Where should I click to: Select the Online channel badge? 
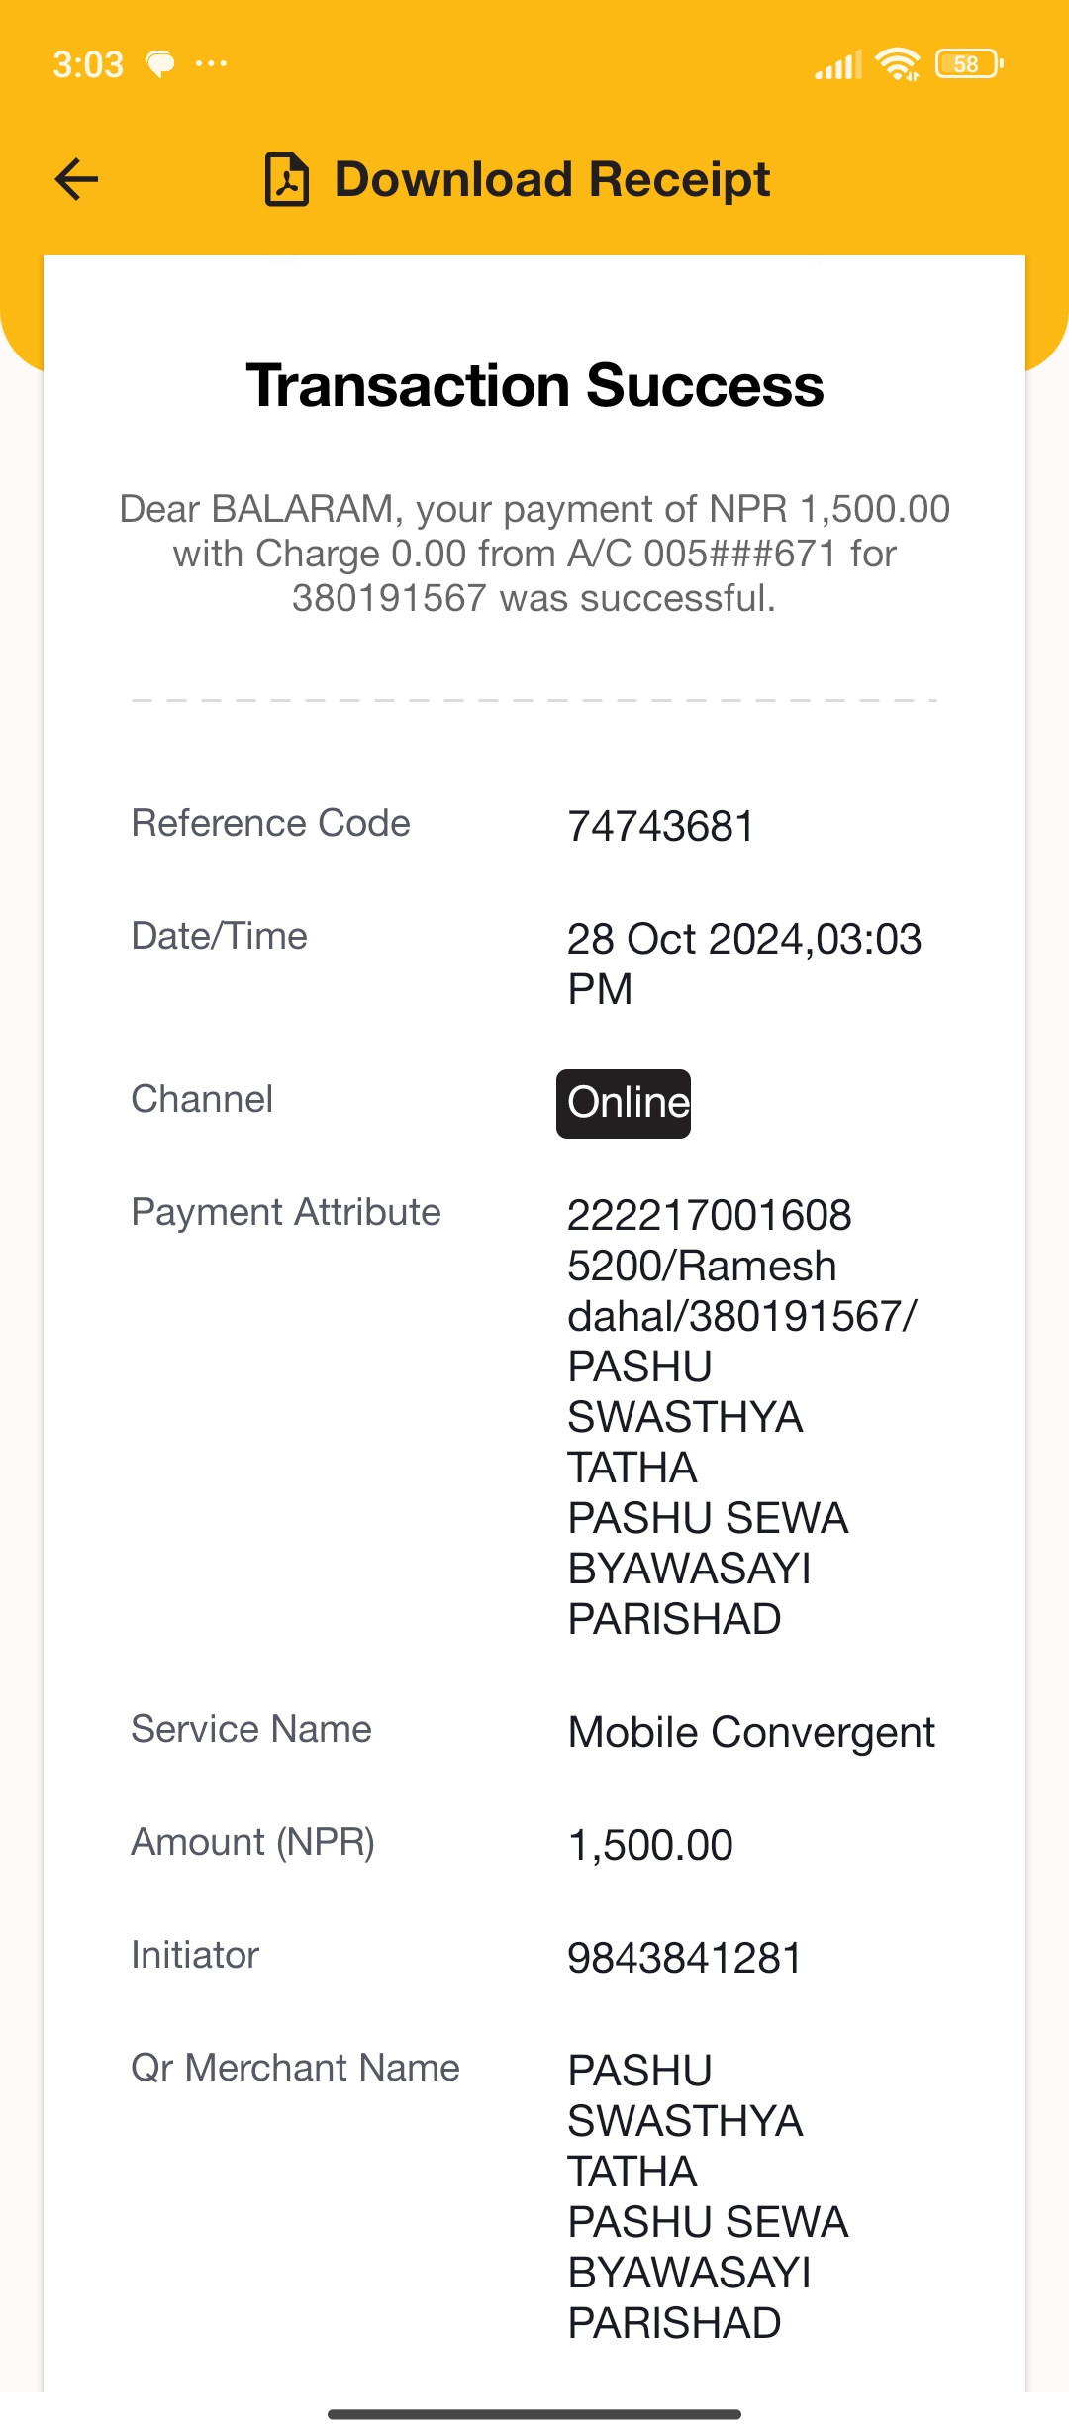(x=624, y=1103)
